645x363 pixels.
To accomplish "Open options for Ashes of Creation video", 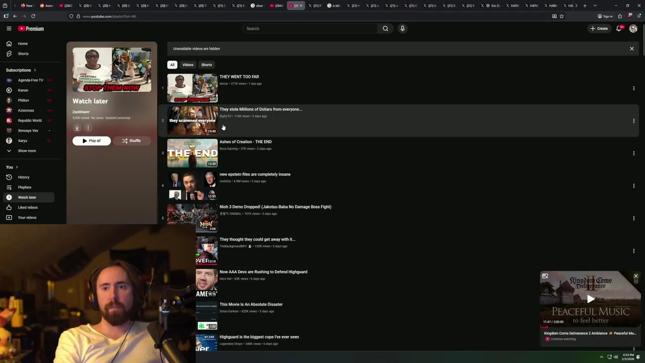I will [x=633, y=153].
